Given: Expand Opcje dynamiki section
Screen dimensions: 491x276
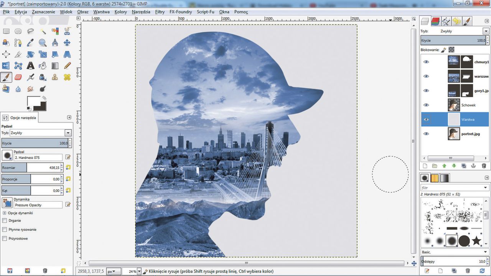Looking at the screenshot, I should [5, 213].
